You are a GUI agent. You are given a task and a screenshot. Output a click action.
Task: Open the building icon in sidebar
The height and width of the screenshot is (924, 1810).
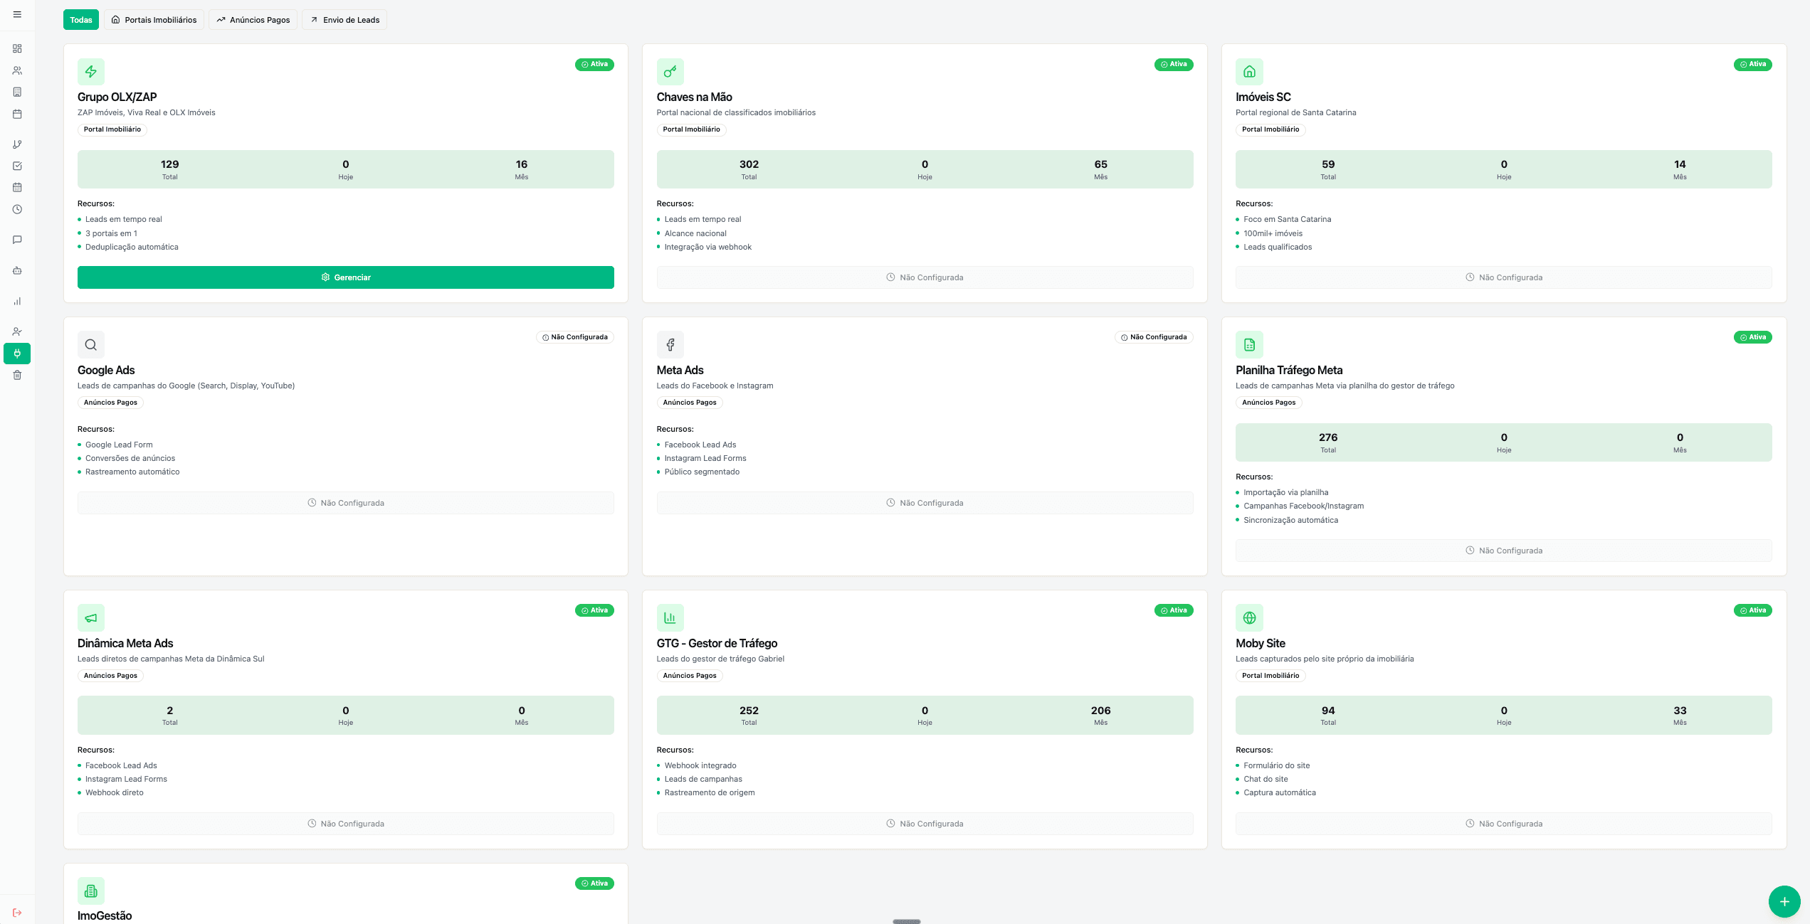17,92
